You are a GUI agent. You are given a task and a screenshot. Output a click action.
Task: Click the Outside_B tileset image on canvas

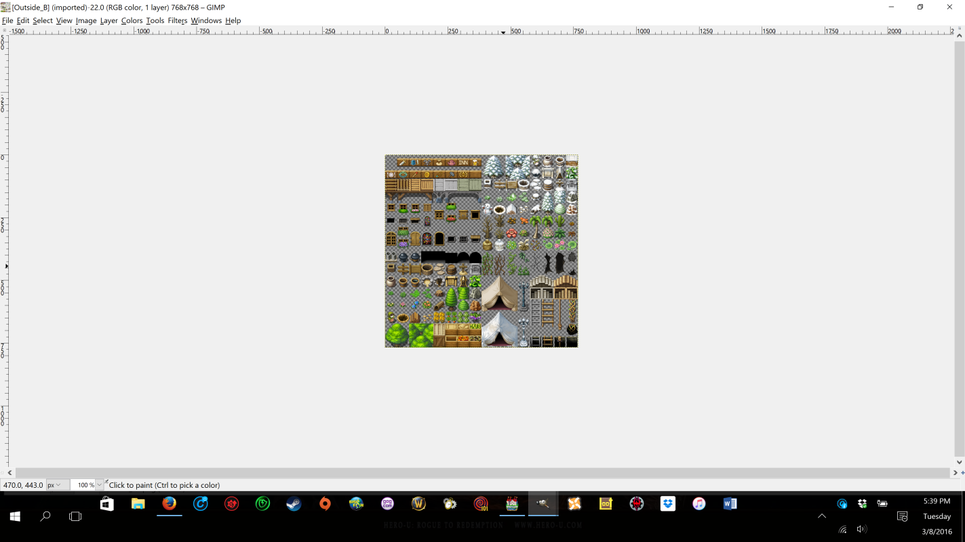(x=481, y=251)
